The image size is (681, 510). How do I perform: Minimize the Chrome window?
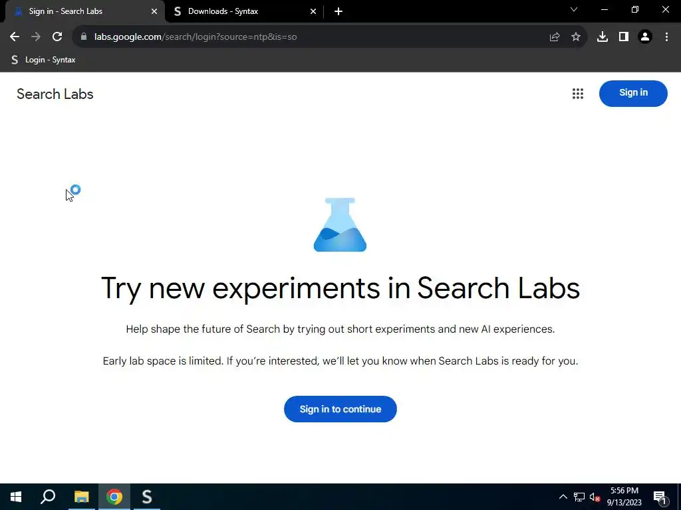[604, 9]
